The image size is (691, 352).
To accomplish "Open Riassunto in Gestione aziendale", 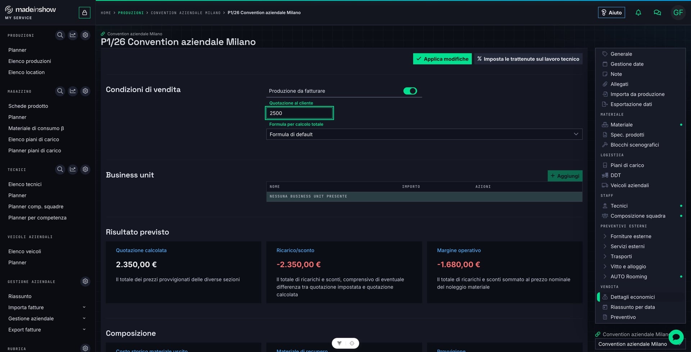I will (x=20, y=296).
